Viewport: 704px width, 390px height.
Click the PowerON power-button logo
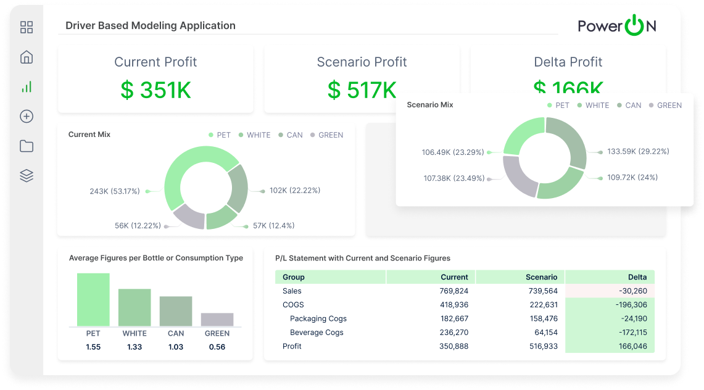pos(636,27)
